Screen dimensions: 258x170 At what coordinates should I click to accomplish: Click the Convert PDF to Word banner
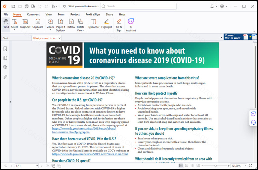240,37
